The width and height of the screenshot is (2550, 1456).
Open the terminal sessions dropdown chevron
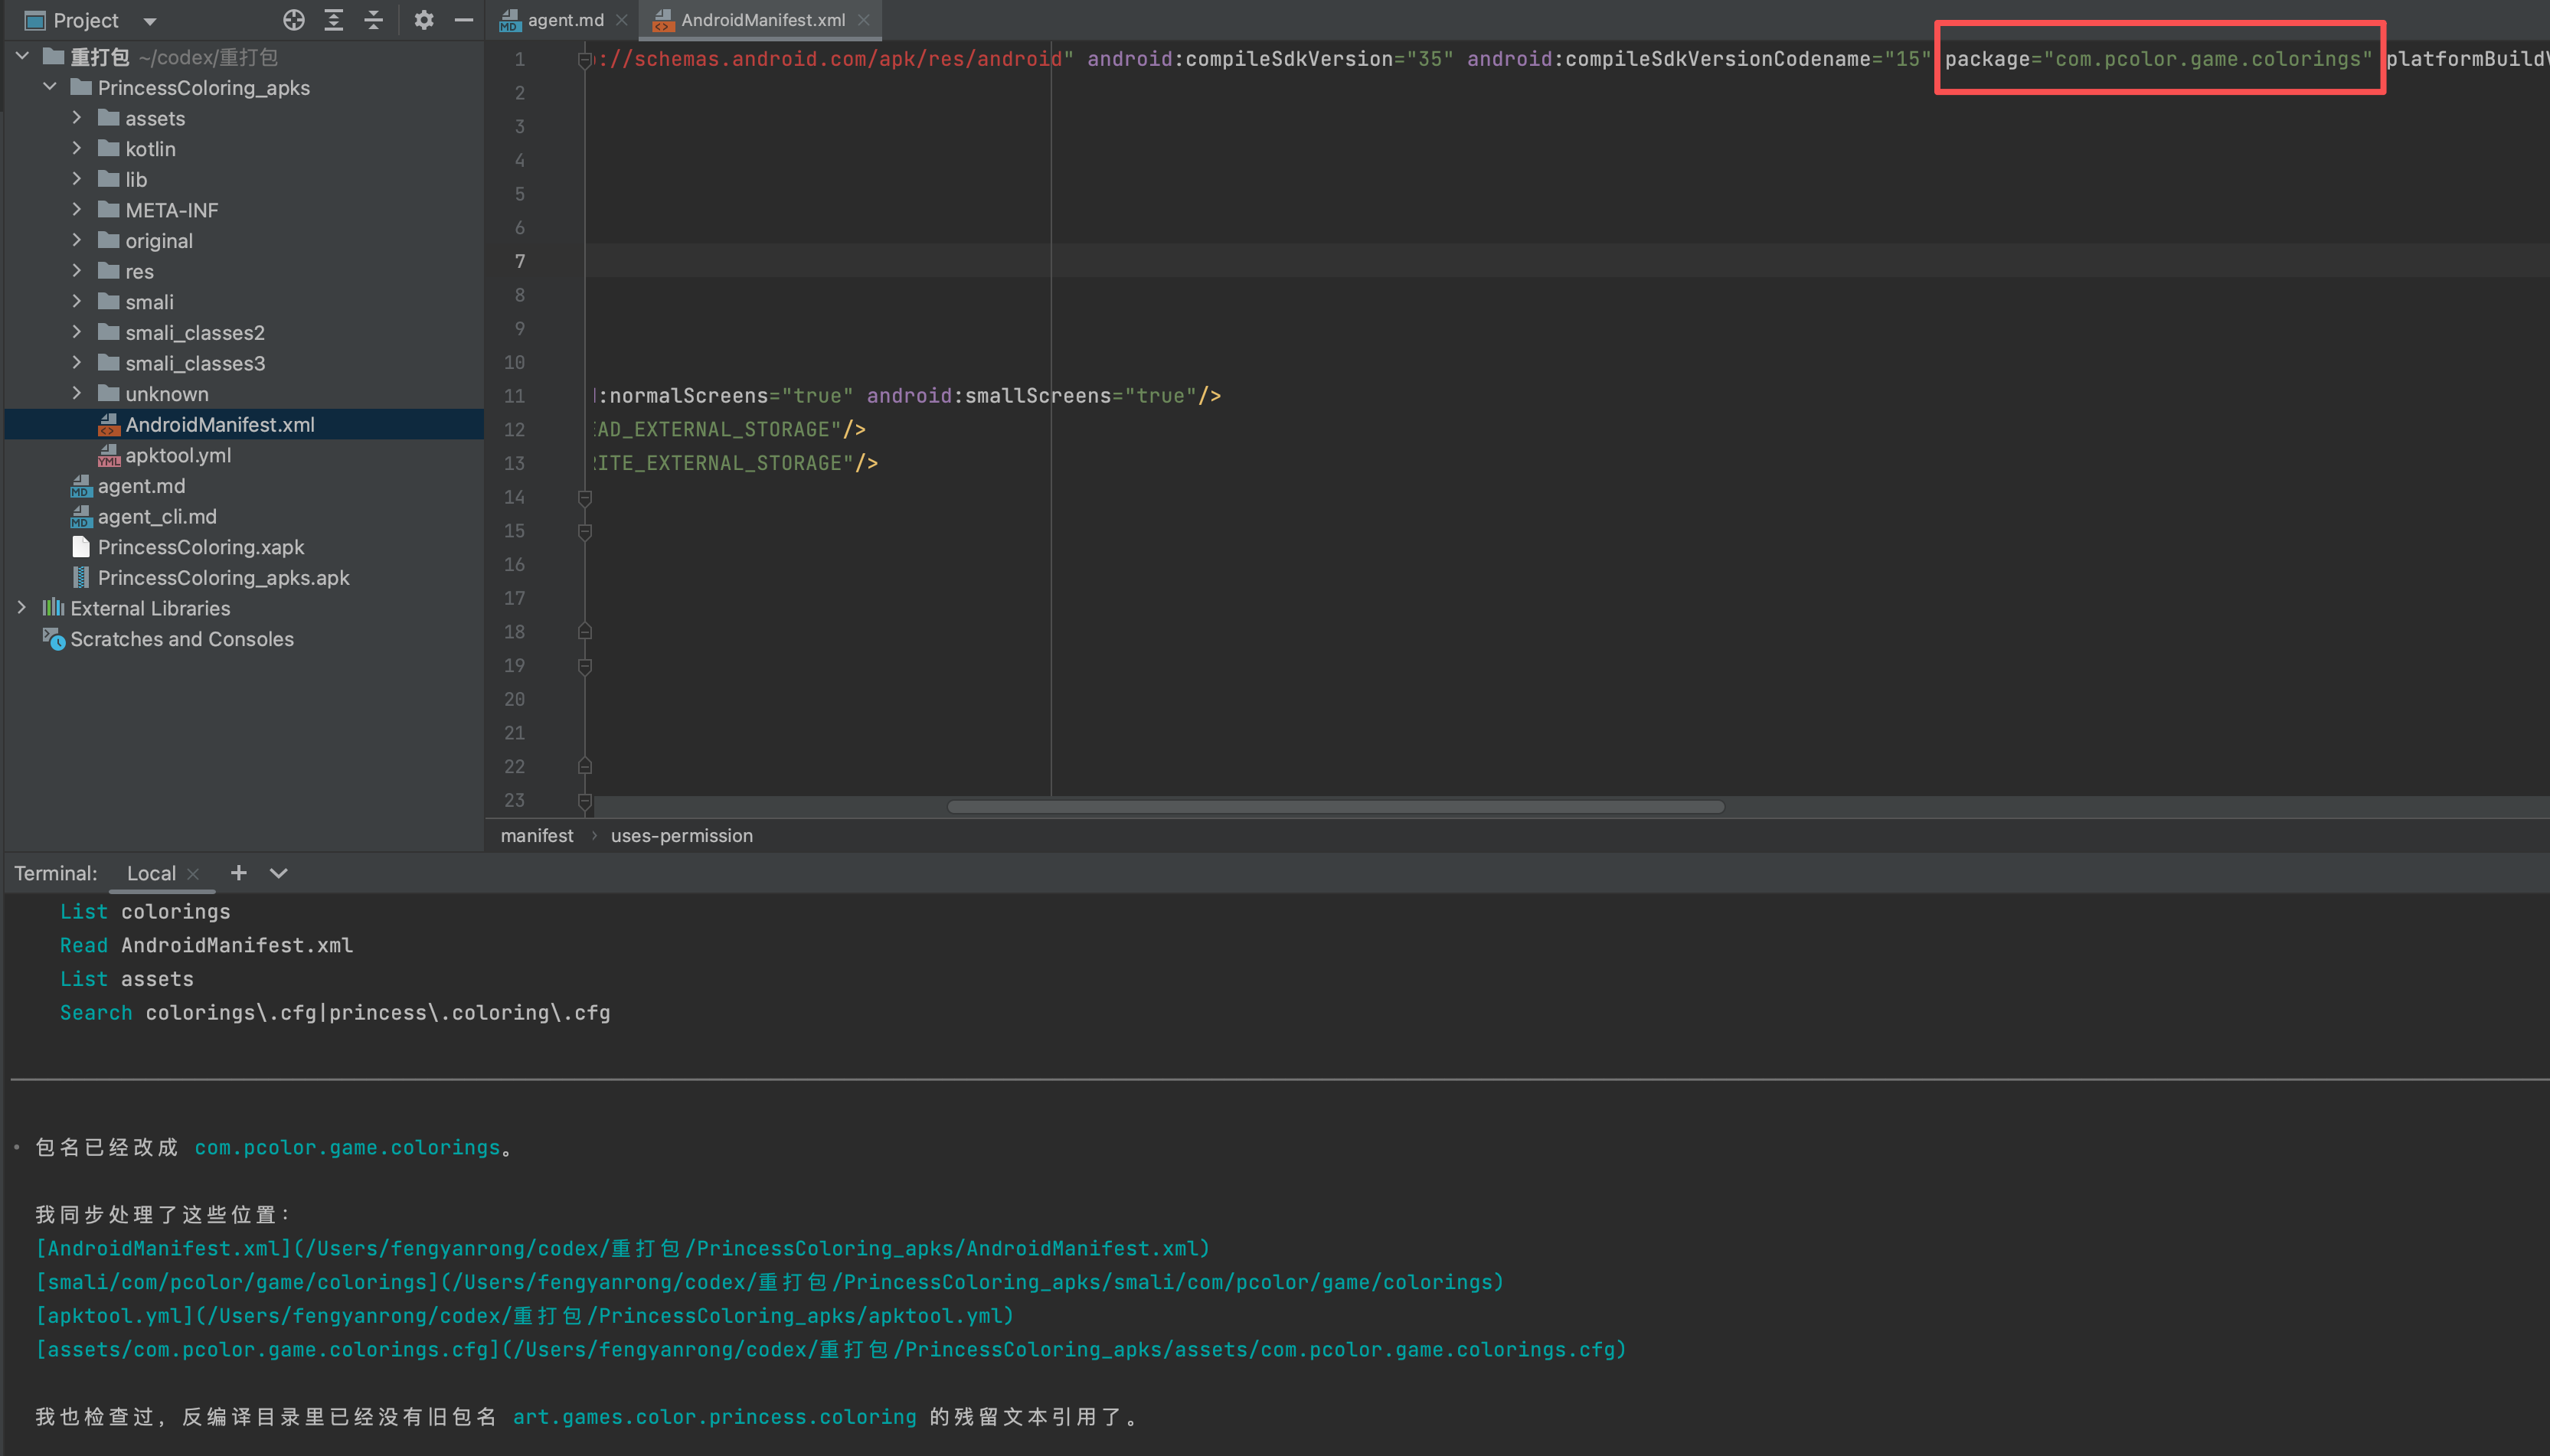[x=279, y=873]
